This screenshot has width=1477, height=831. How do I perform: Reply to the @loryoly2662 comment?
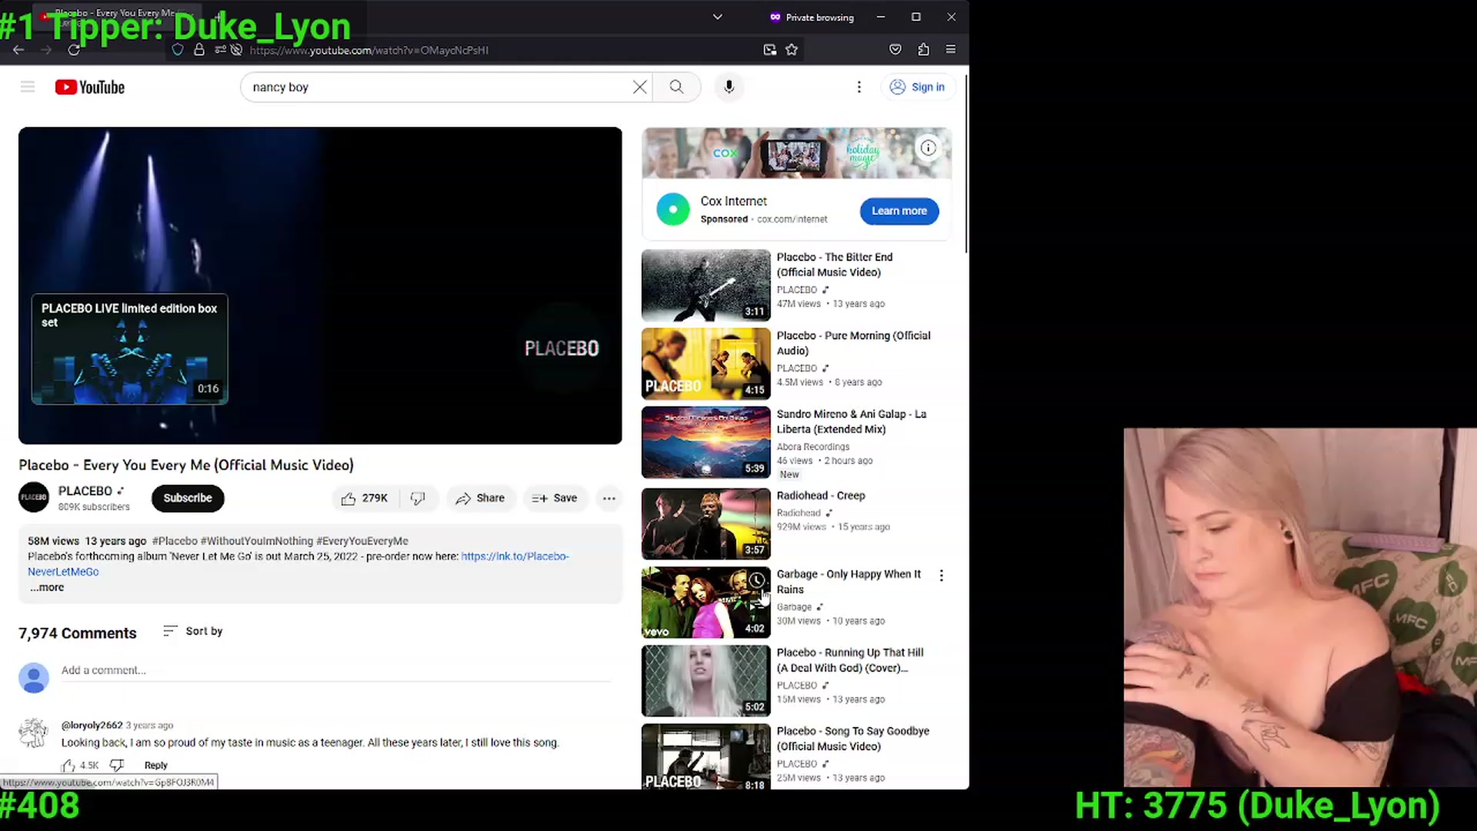coord(155,766)
